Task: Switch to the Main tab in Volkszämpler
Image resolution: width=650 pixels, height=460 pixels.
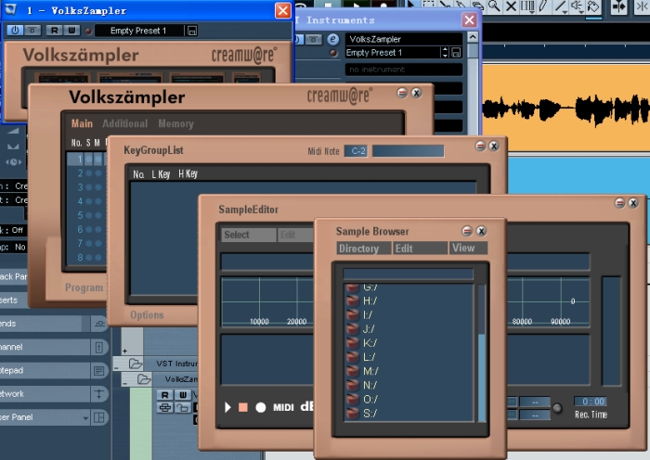Action: click(82, 123)
